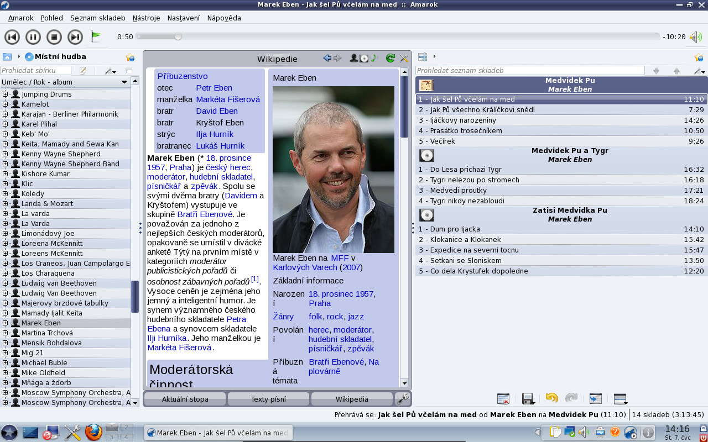Show Wikipedia page for the artist
Screen dimensions: 708x442
[353, 58]
